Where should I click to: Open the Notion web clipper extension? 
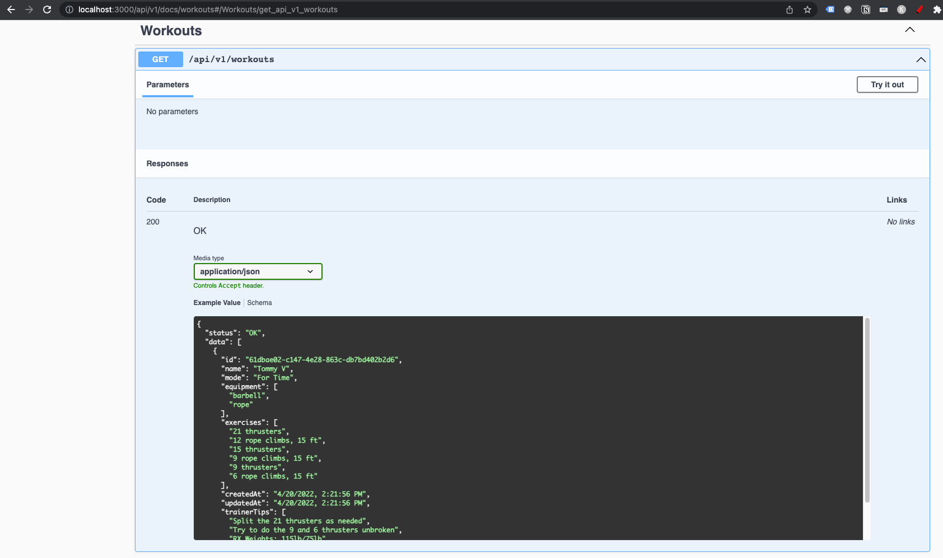[x=866, y=10]
